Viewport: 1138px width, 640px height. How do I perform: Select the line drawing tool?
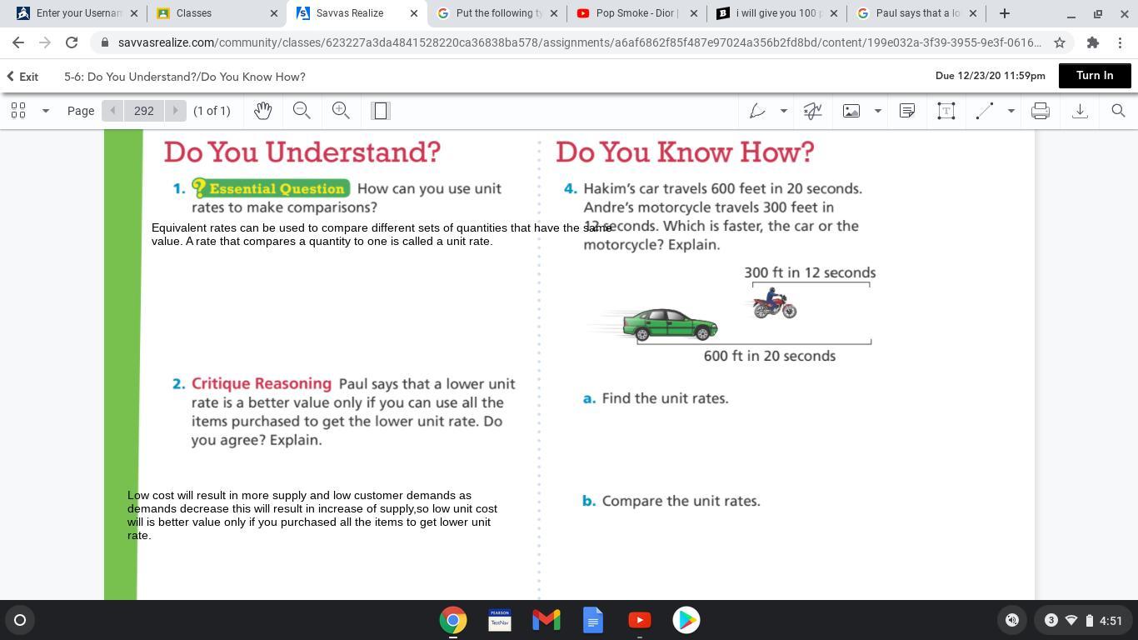985,111
